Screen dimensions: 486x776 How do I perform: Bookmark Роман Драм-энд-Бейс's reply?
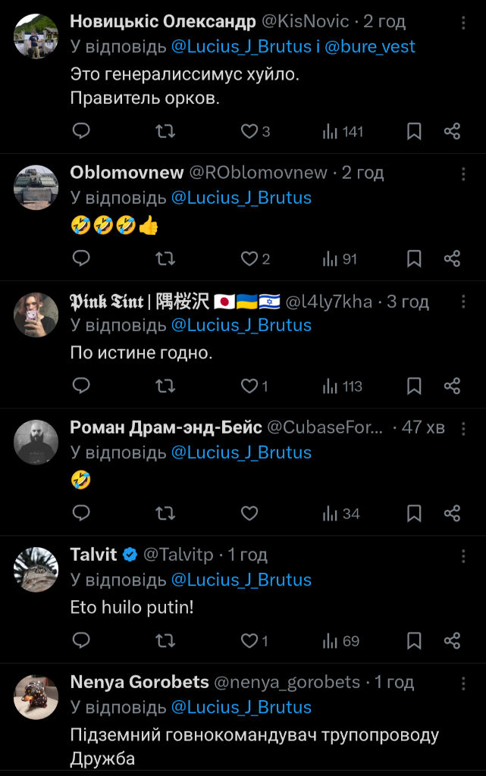[x=414, y=514]
